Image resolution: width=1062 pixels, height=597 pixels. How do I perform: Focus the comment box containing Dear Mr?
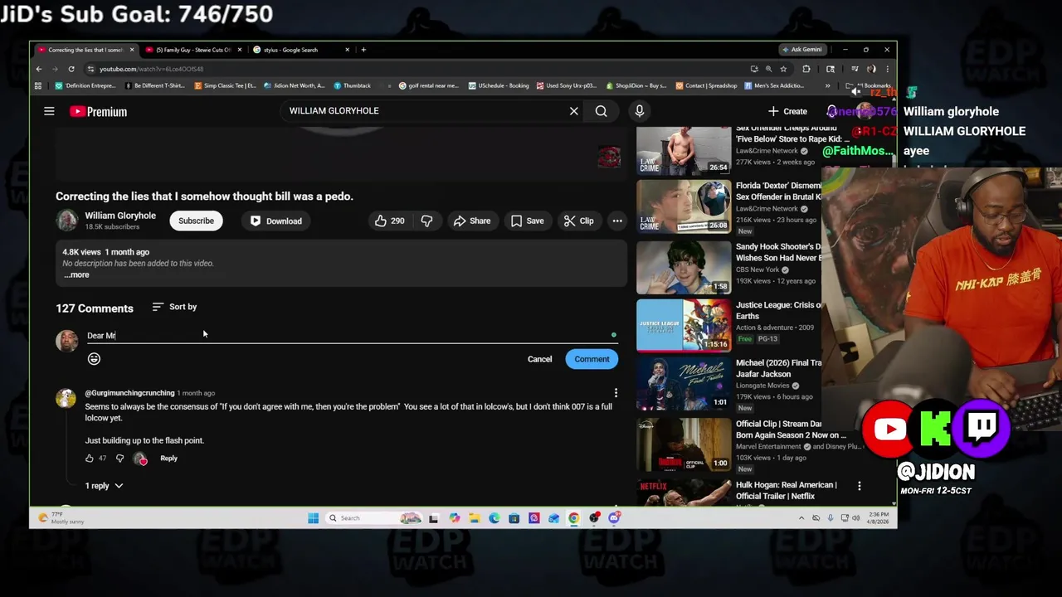click(x=352, y=336)
